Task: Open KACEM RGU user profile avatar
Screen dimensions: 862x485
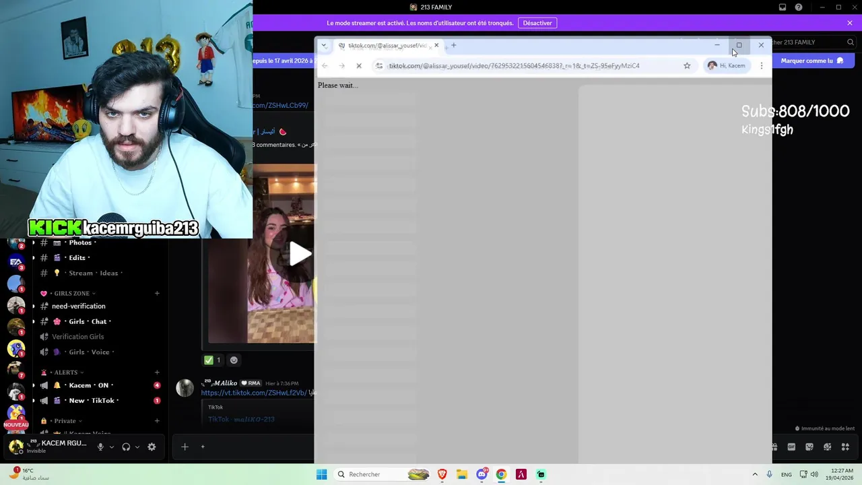Action: point(16,446)
